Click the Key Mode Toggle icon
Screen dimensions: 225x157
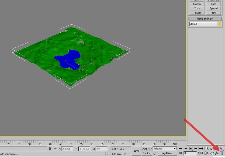180,153
